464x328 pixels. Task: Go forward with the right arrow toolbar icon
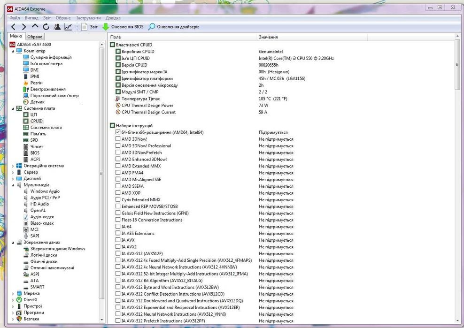[x=24, y=27]
